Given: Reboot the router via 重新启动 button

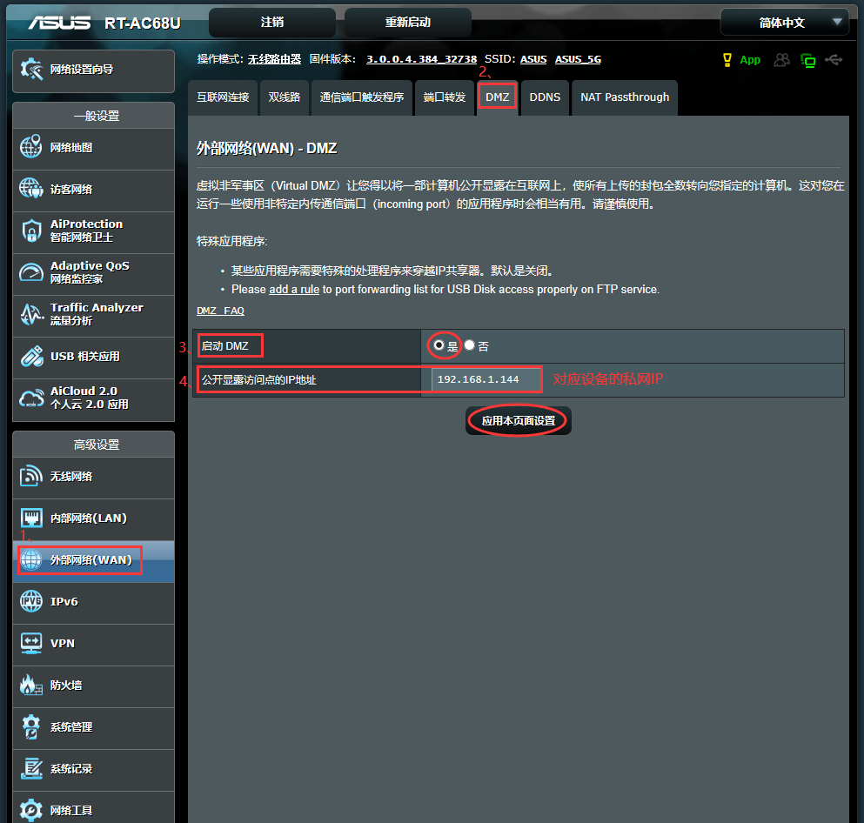Looking at the screenshot, I should pyautogui.click(x=405, y=22).
